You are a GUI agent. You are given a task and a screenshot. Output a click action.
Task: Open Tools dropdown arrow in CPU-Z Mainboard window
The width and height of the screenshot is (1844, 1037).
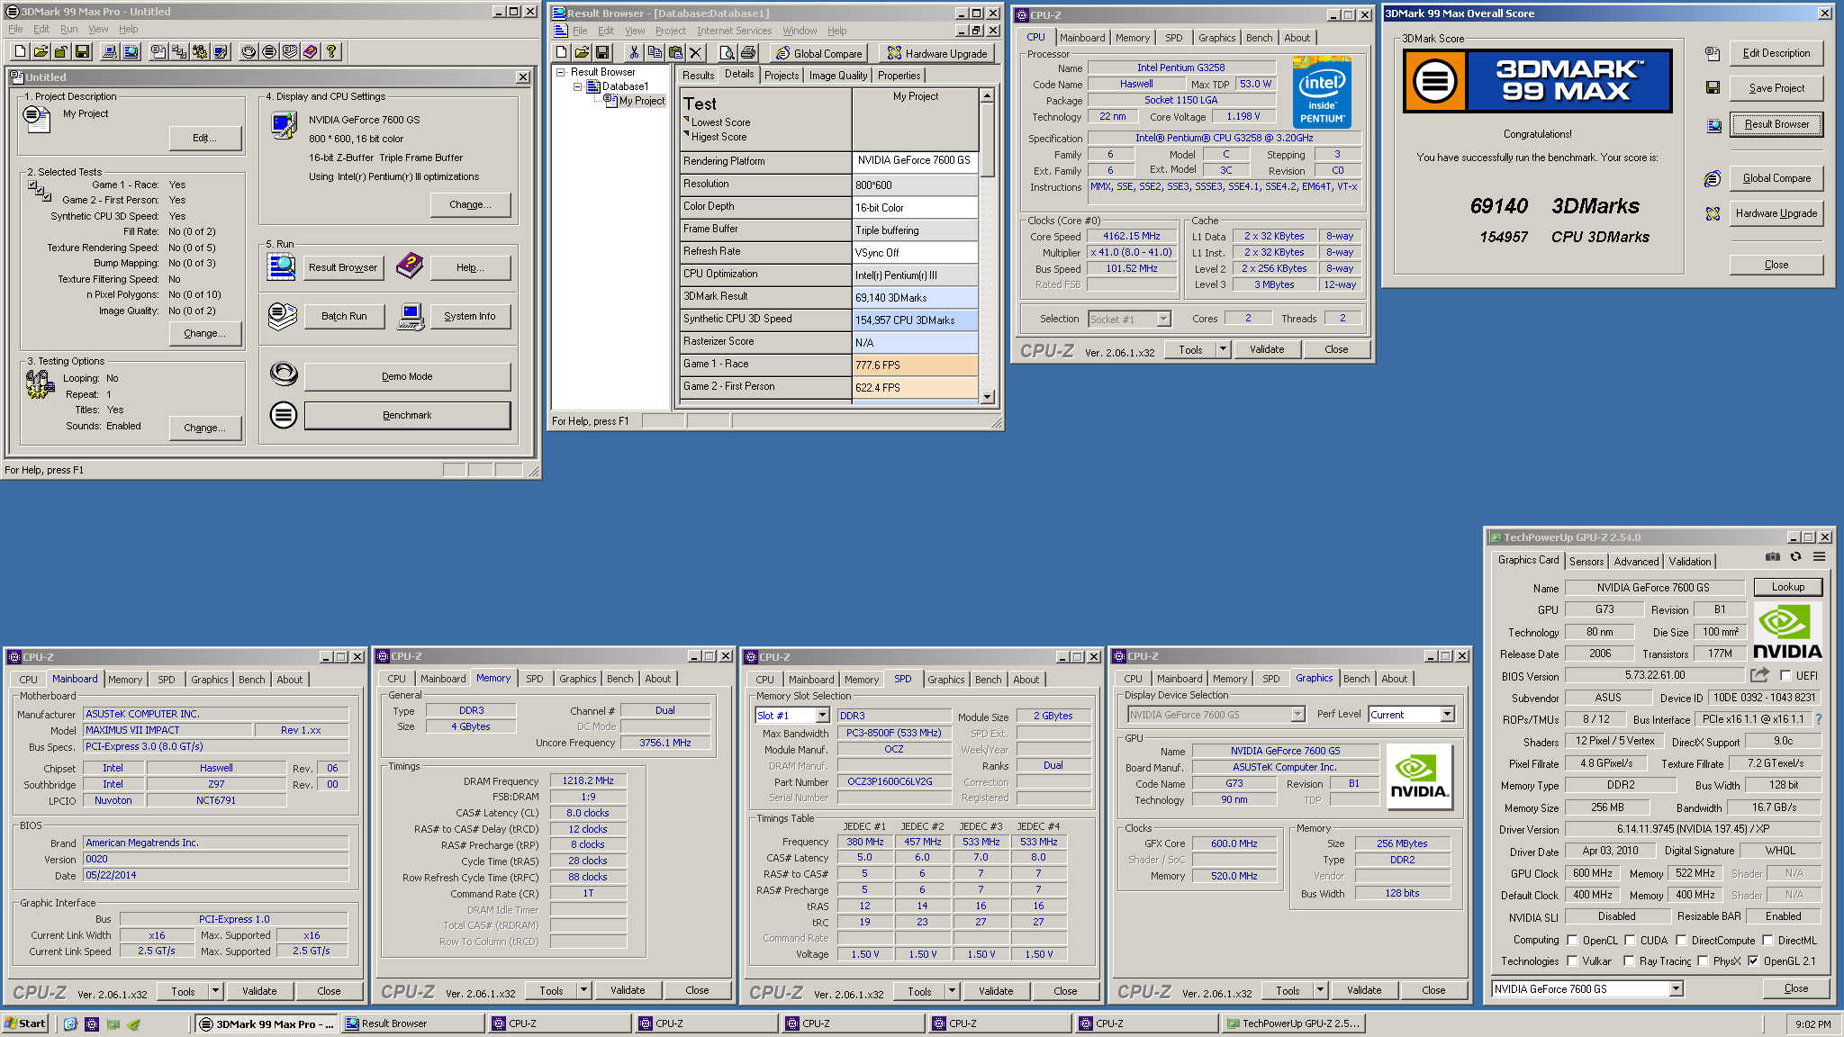(x=215, y=991)
